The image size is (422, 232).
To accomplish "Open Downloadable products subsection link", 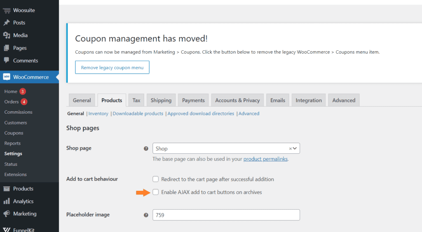I will pos(138,114).
